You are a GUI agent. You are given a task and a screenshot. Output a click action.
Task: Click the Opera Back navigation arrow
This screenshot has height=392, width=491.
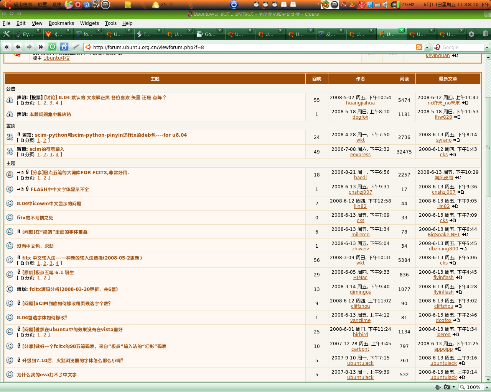pyautogui.click(x=18, y=47)
